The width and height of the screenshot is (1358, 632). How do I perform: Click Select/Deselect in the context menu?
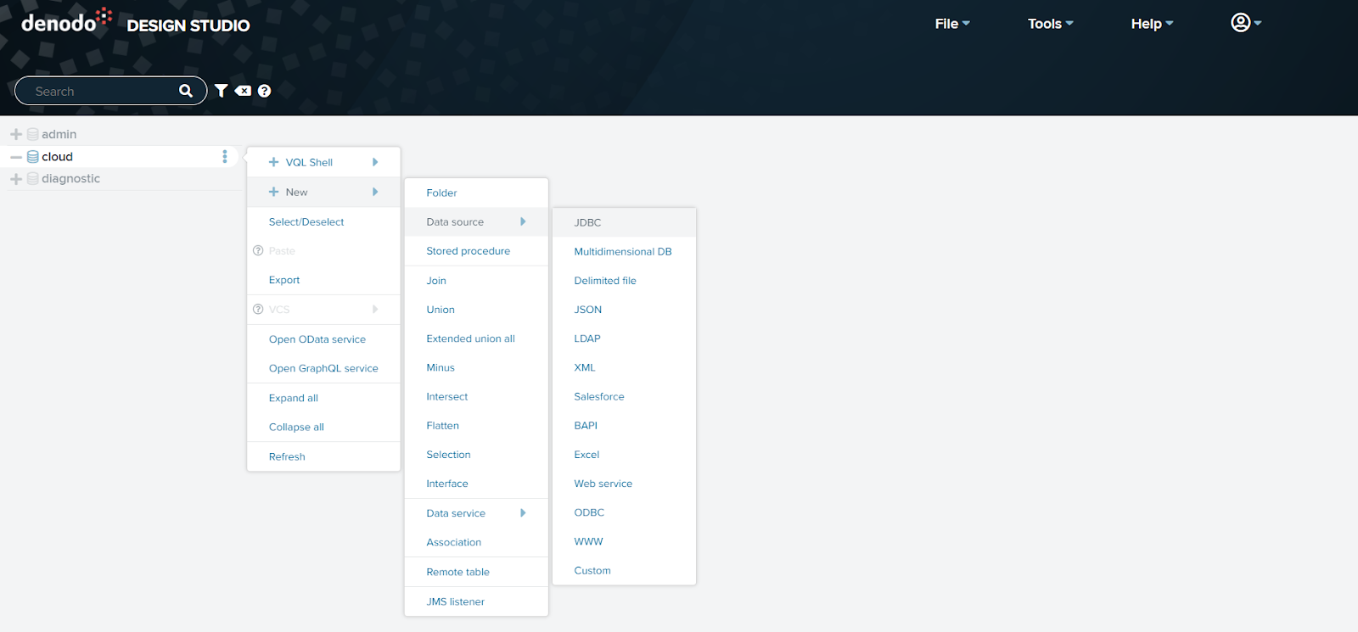click(x=323, y=222)
